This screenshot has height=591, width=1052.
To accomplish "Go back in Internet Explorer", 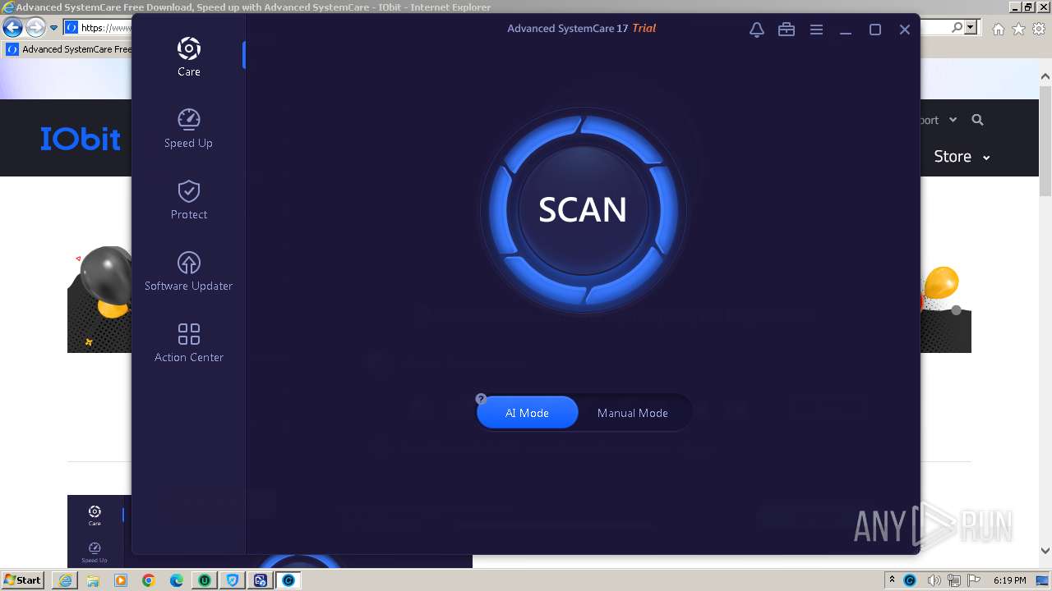I will [x=12, y=28].
